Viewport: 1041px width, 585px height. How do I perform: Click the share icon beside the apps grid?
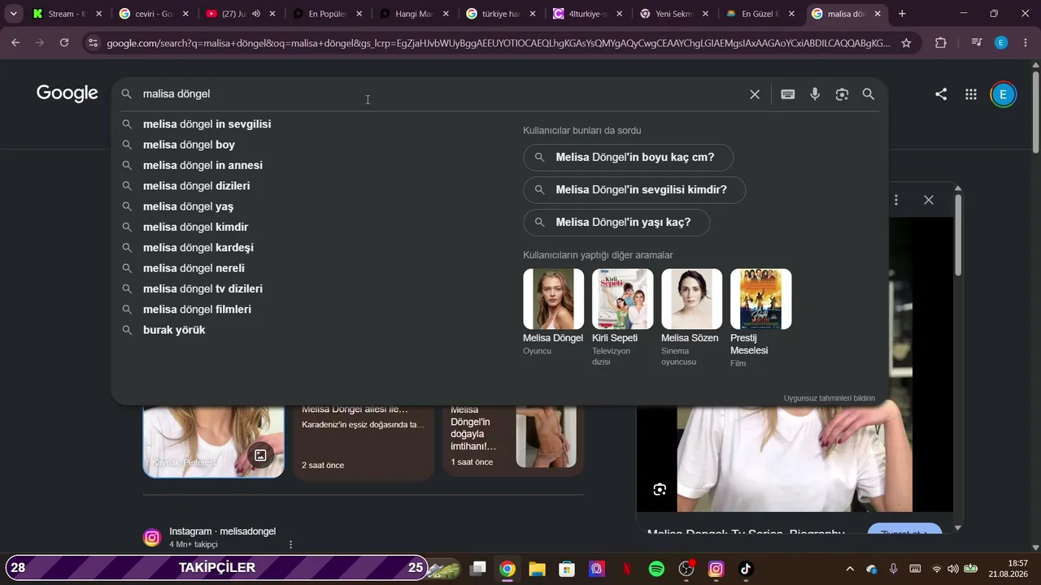(941, 94)
